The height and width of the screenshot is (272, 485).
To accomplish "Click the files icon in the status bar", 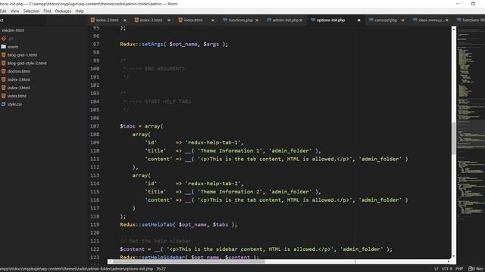I will click(x=471, y=269).
